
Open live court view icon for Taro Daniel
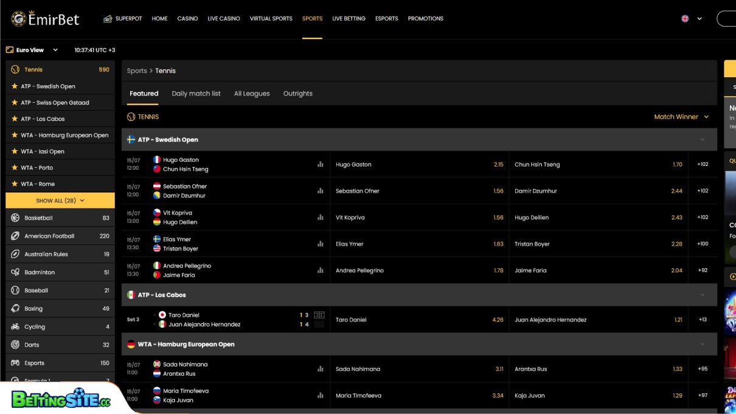click(319, 315)
